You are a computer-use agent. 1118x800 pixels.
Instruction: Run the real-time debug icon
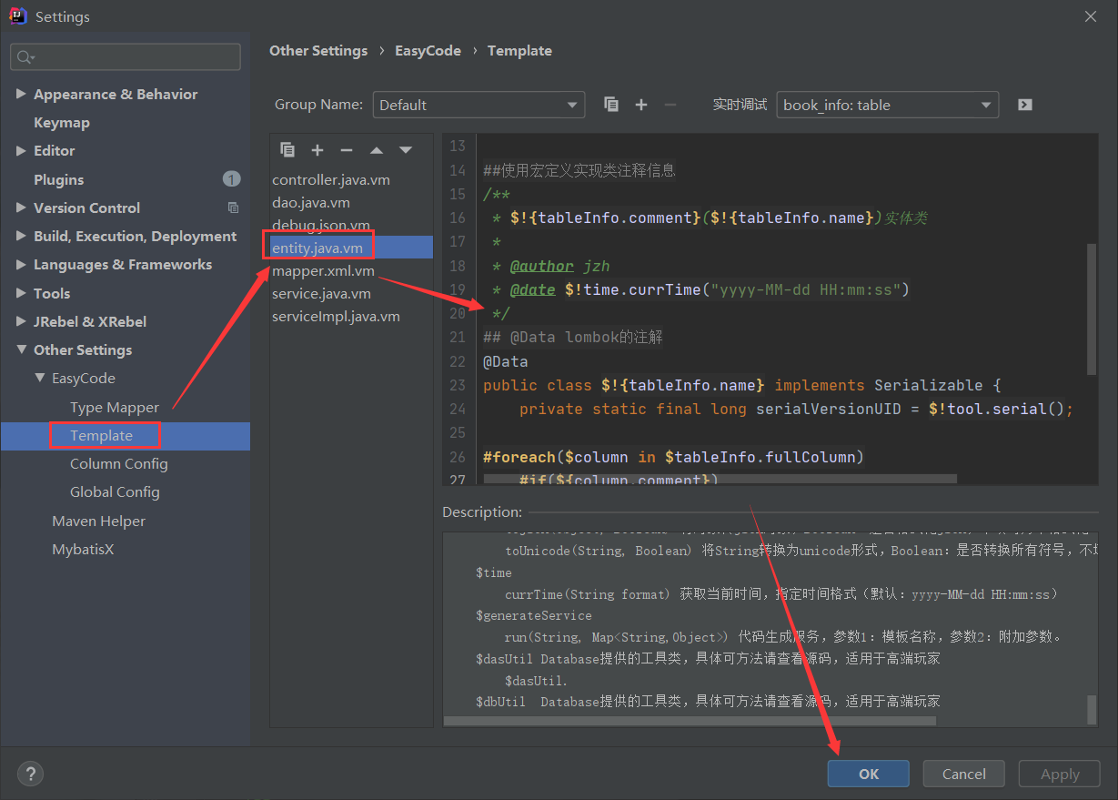(1025, 105)
